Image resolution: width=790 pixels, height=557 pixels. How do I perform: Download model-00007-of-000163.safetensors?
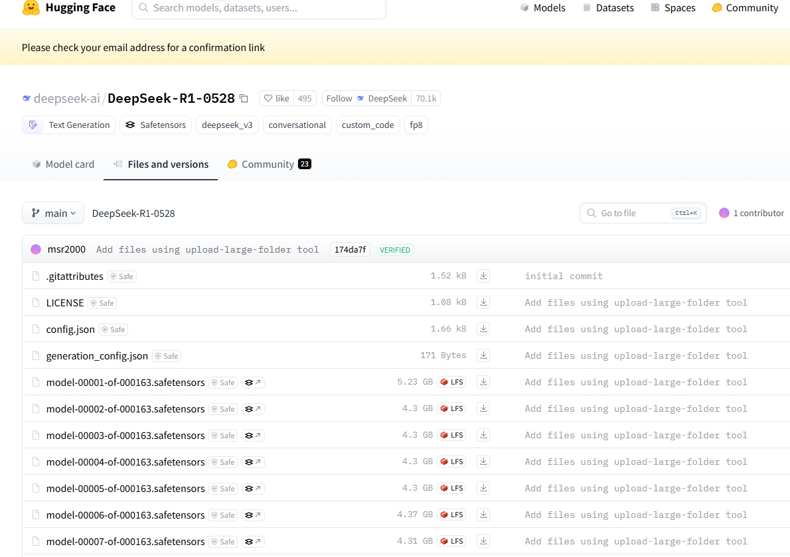483,541
